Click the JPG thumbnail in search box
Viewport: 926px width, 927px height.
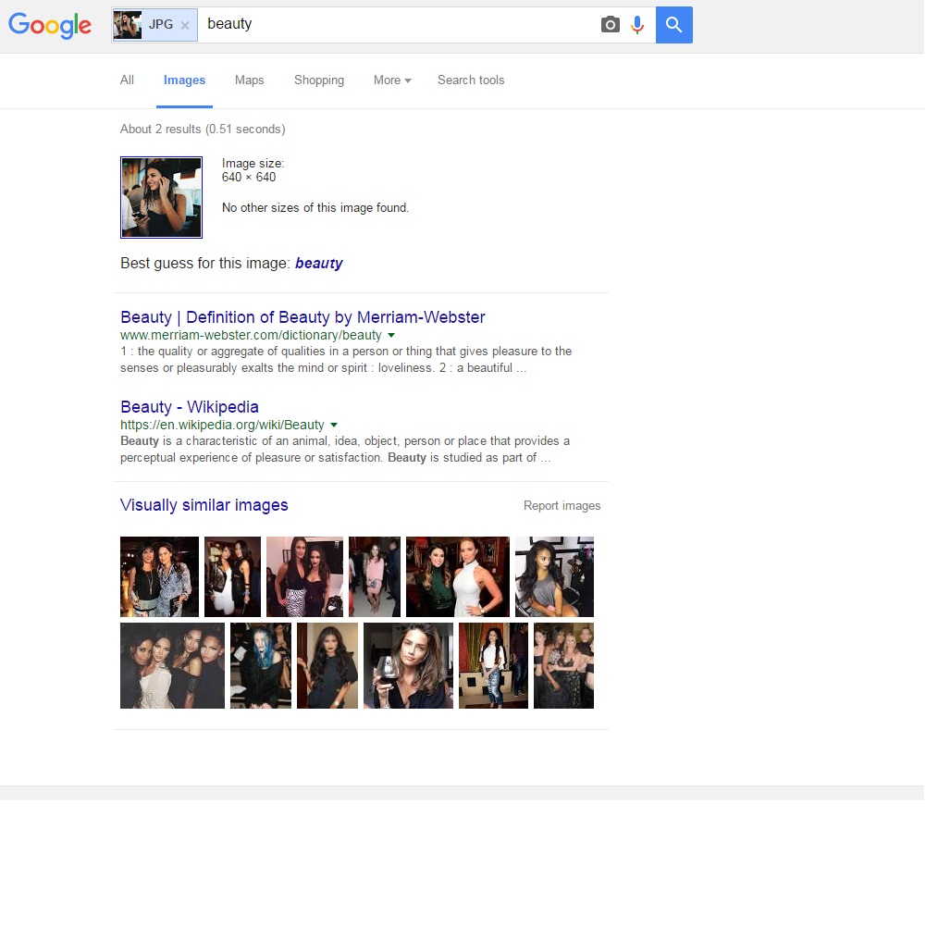pyautogui.click(x=127, y=25)
